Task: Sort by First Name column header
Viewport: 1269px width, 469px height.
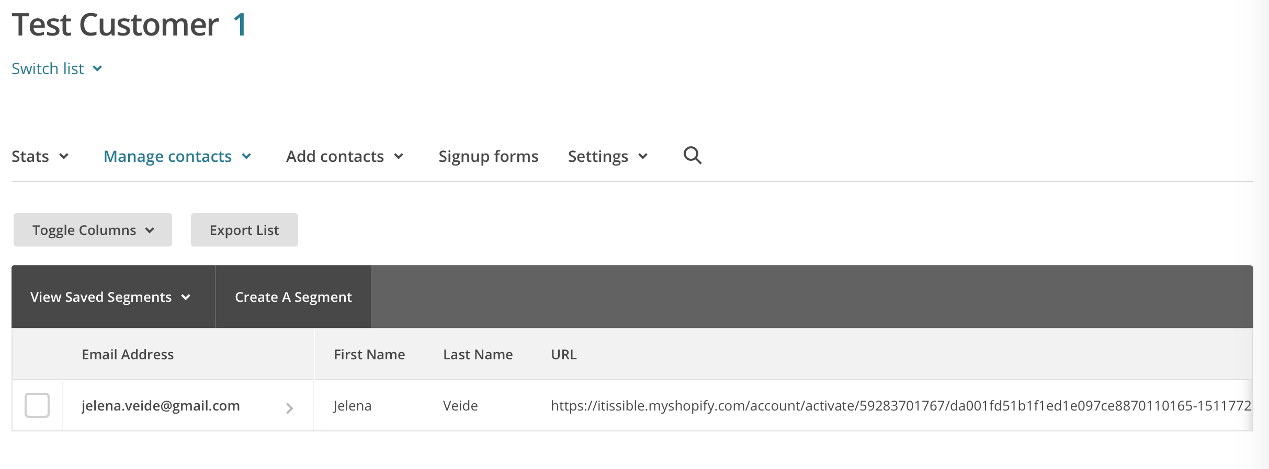Action: 369,355
